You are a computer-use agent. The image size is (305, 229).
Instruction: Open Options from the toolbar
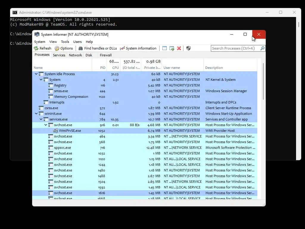coord(64,48)
